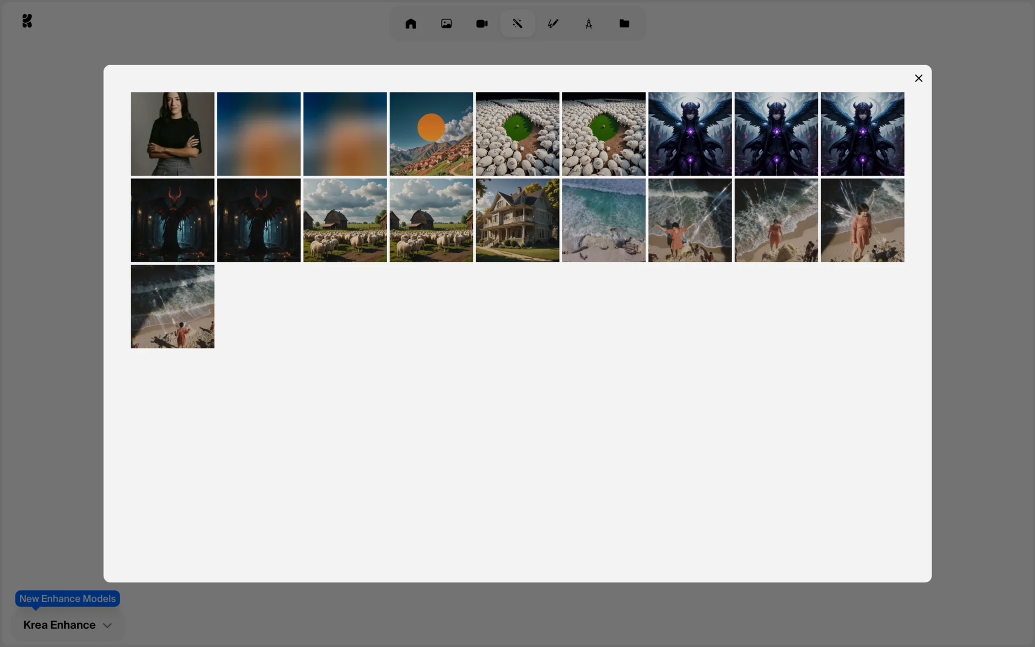Select the last beach thumbnail in third row
The width and height of the screenshot is (1035, 647).
click(x=172, y=306)
